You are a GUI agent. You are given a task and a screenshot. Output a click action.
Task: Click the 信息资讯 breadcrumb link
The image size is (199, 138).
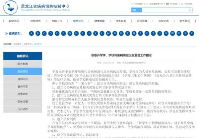[x=28, y=44]
